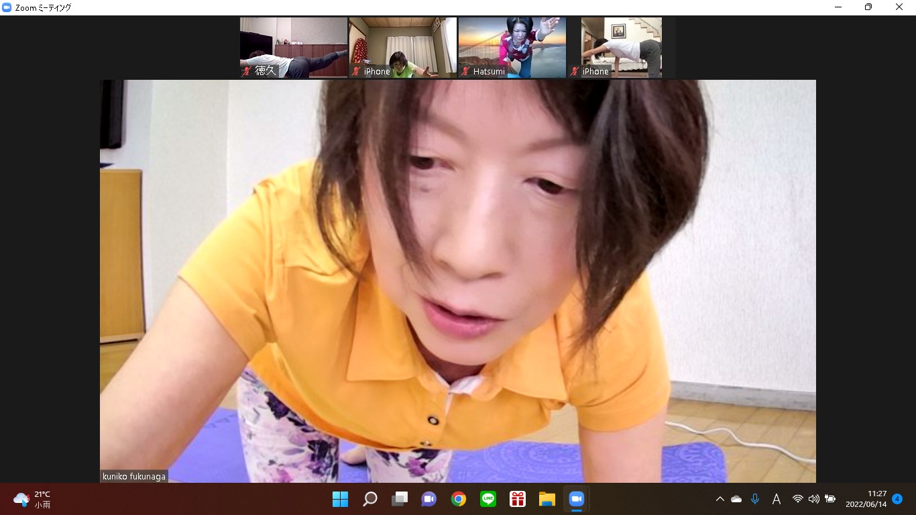Minimize the Zoom meeting window

tap(838, 7)
